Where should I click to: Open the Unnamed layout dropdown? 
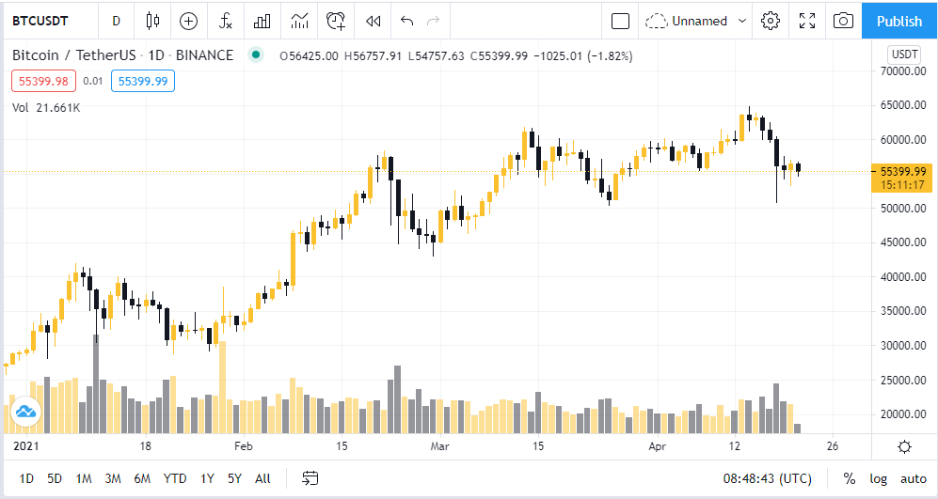(696, 21)
